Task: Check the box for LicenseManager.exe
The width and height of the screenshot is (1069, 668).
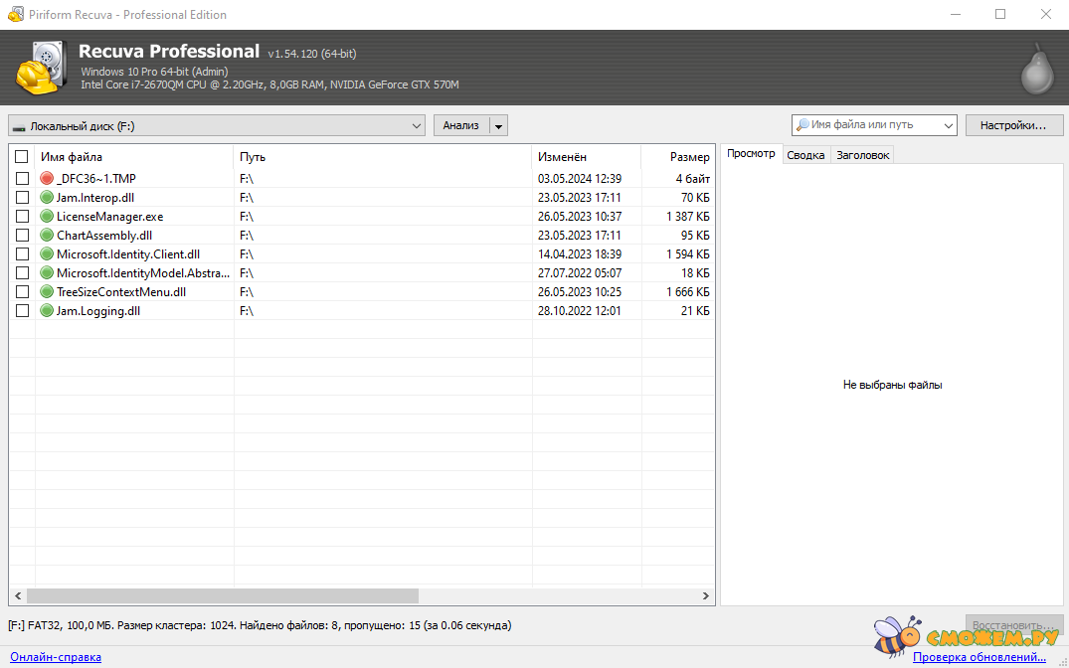Action: (x=22, y=216)
